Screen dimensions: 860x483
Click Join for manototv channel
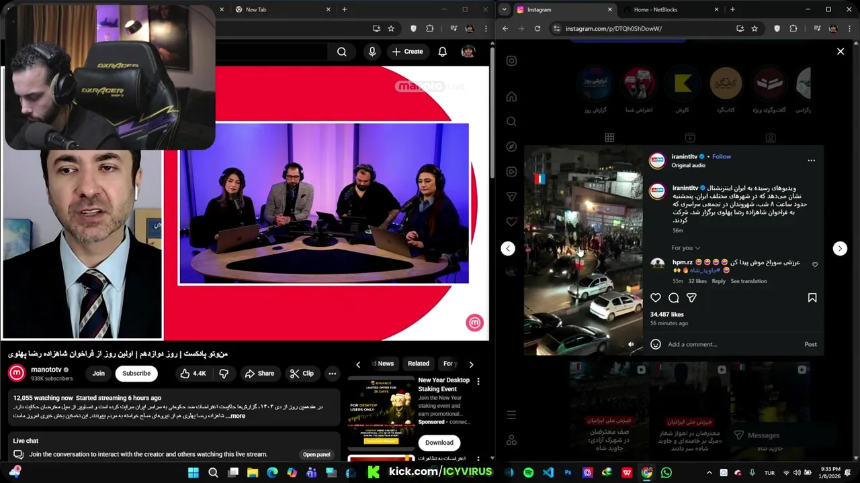[x=99, y=374]
